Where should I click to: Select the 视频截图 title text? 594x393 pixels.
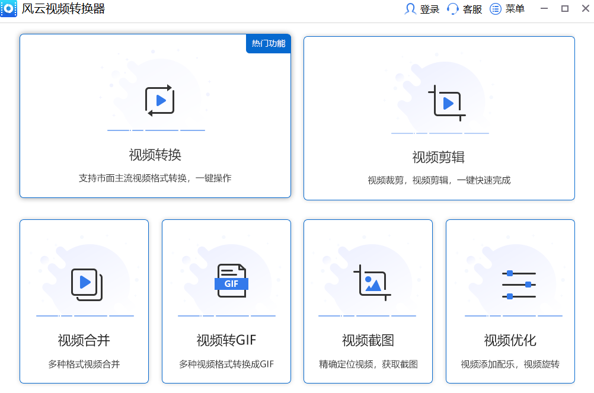click(368, 340)
